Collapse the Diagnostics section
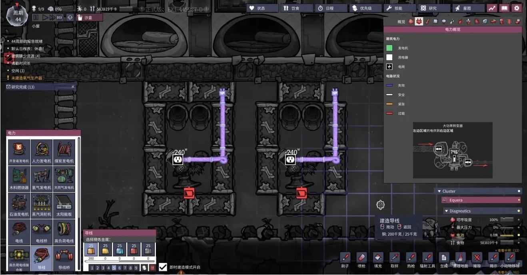The height and width of the screenshot is (275, 527). click(447, 211)
